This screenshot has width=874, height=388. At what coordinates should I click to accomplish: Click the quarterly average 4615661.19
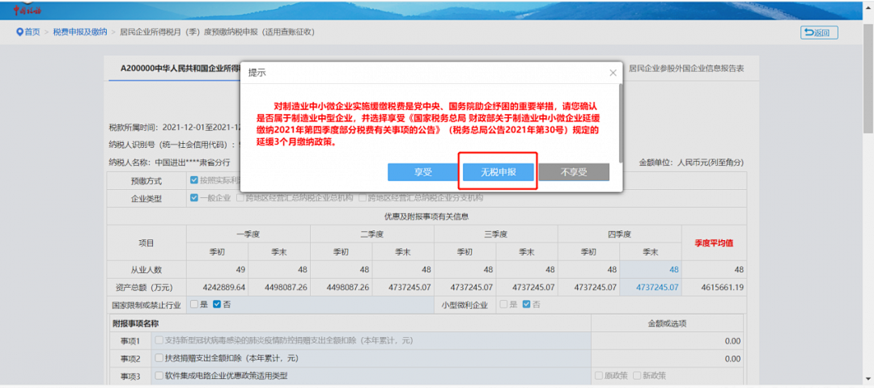713,287
